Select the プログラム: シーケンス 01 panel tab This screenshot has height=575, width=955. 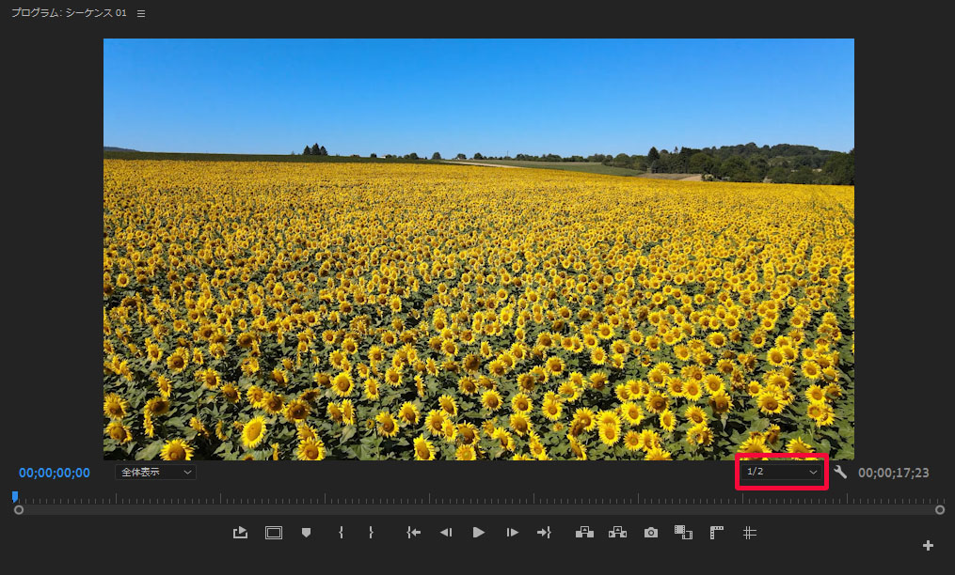68,14
